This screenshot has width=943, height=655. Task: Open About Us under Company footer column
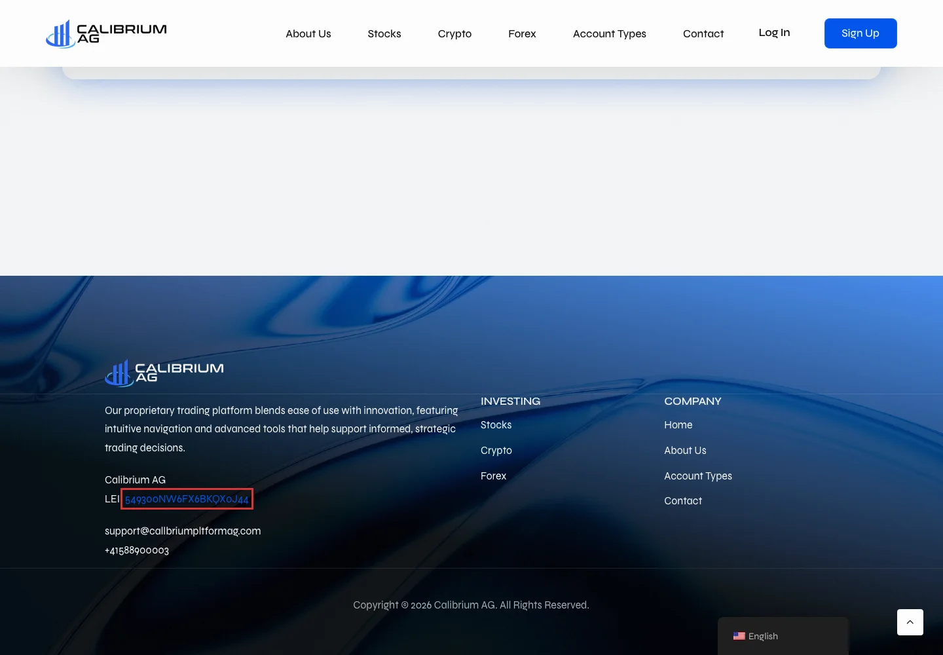685,451
